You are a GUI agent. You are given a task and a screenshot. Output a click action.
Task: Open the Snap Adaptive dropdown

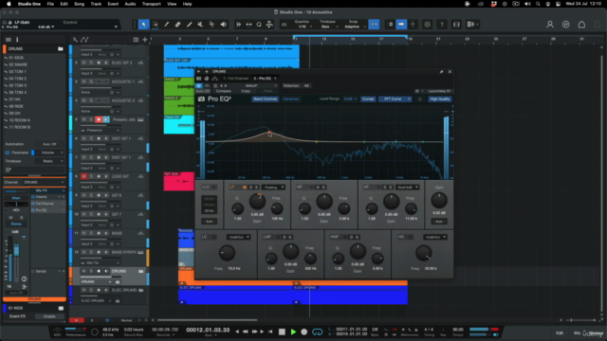pos(354,27)
